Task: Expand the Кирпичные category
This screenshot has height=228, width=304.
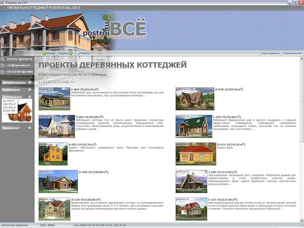Action: [x=29, y=90]
